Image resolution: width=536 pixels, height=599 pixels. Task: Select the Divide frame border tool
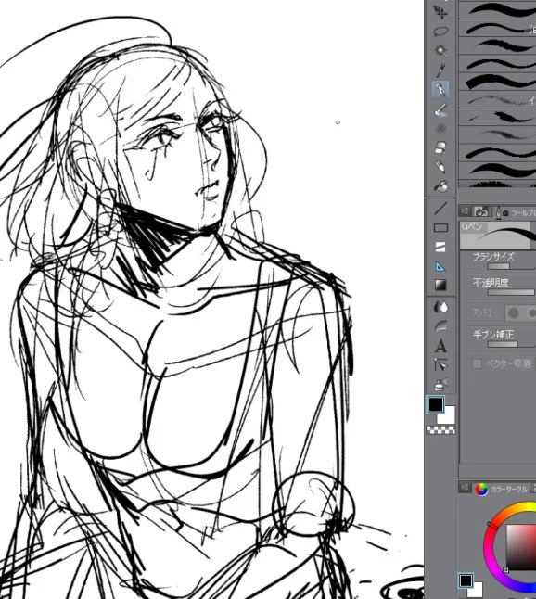(440, 247)
